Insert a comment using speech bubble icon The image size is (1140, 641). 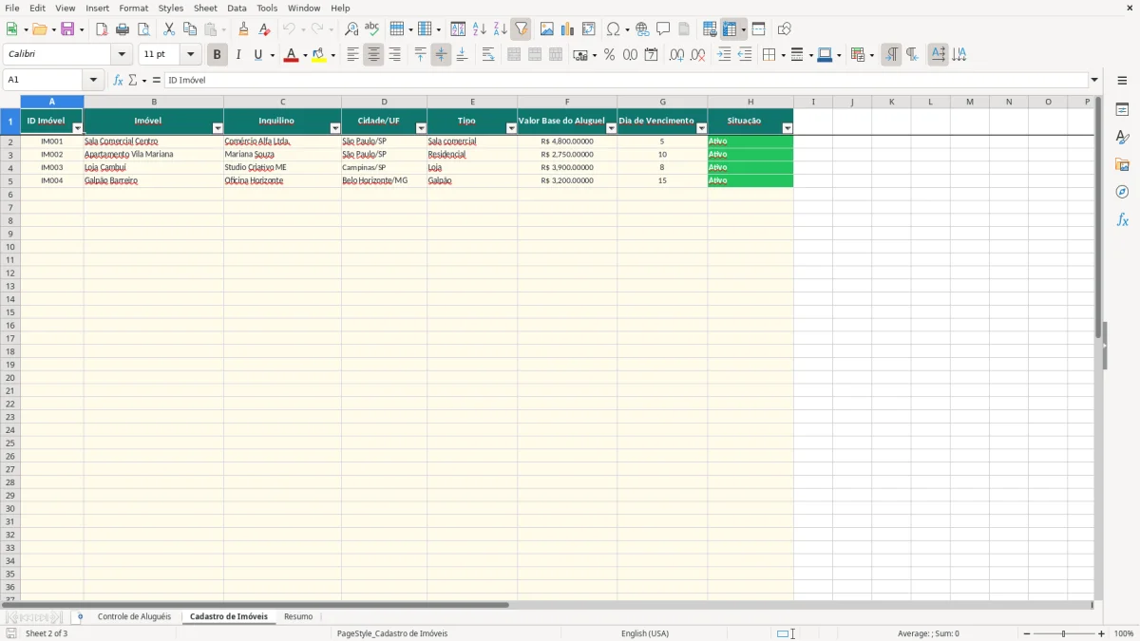pyautogui.click(x=663, y=29)
